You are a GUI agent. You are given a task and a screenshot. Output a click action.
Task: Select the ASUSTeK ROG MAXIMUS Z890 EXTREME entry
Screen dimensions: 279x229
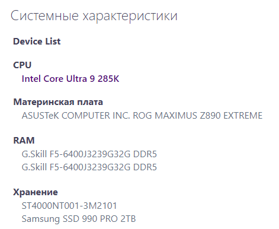(142, 116)
